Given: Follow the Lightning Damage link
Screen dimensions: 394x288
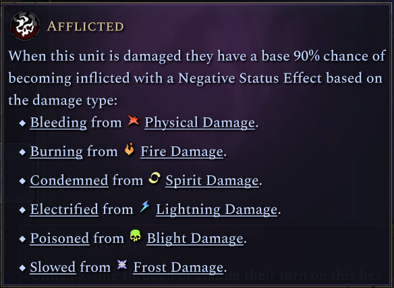Looking at the screenshot, I should pos(217,209).
